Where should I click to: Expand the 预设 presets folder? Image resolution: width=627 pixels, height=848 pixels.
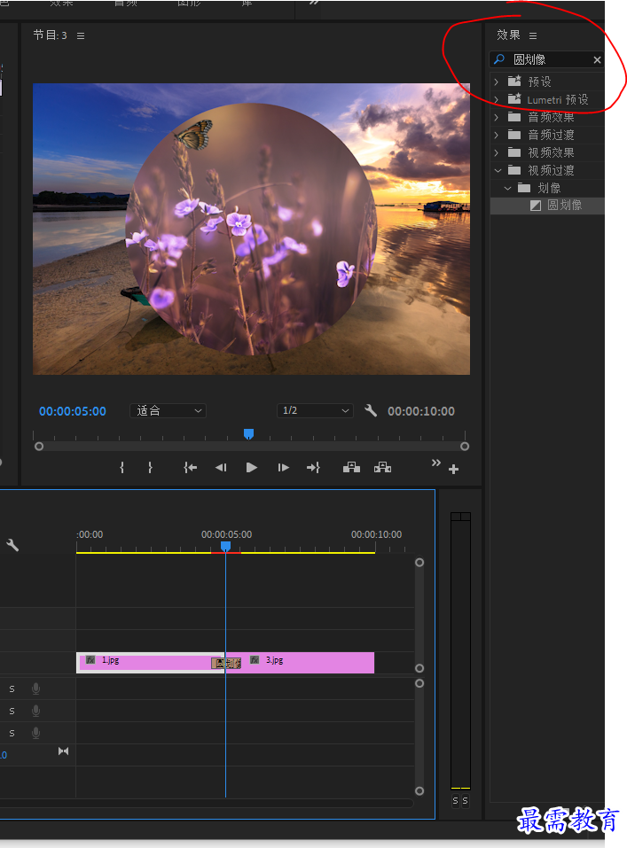point(497,82)
